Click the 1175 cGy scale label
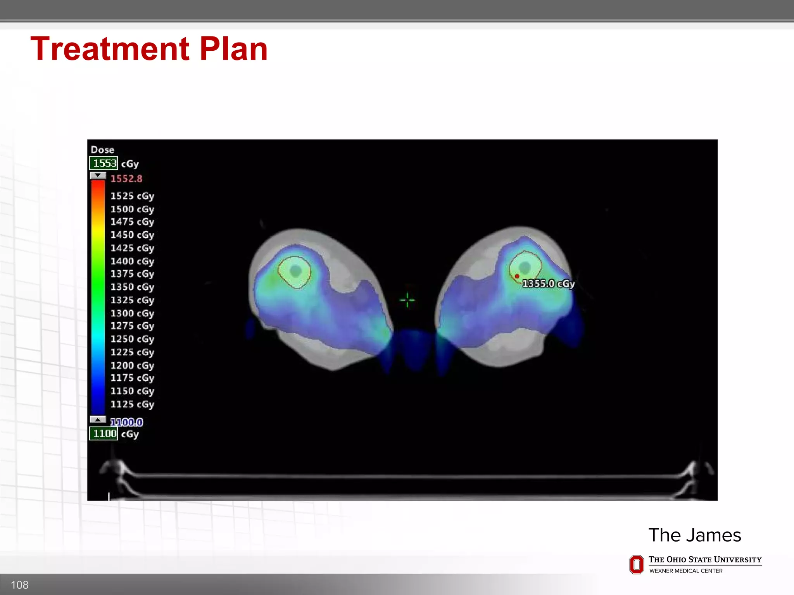This screenshot has height=595, width=794. pyautogui.click(x=132, y=378)
